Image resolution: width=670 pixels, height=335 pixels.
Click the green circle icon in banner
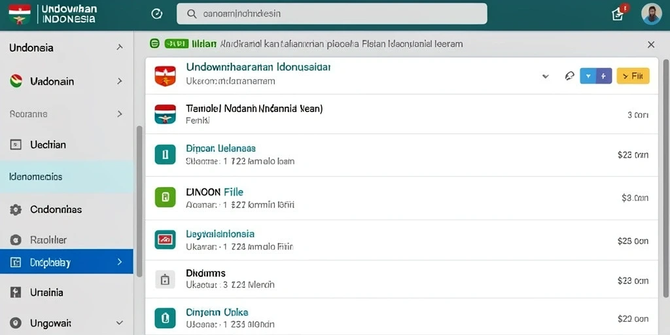pyautogui.click(x=154, y=44)
